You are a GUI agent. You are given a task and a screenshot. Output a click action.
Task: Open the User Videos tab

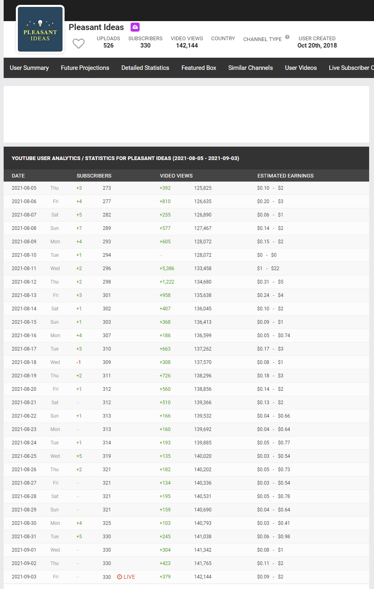[301, 68]
